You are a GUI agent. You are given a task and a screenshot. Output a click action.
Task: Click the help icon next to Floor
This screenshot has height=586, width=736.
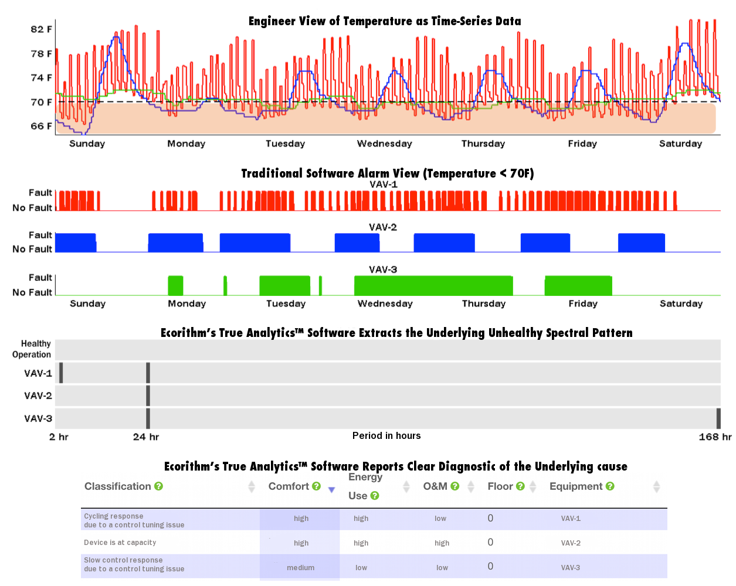coord(520,486)
